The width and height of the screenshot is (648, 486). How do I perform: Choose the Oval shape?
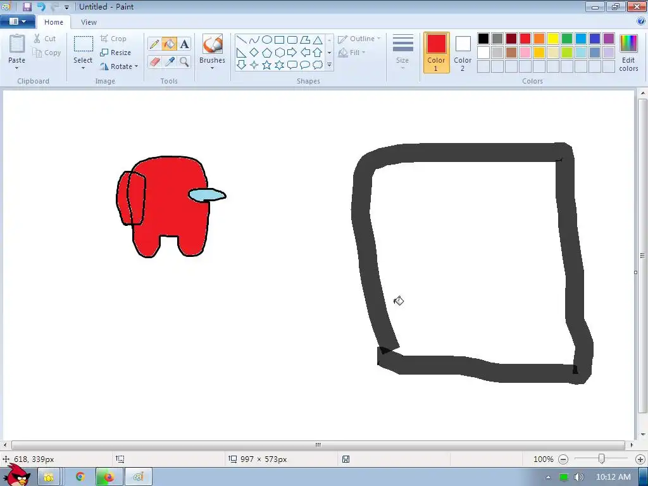pyautogui.click(x=267, y=40)
